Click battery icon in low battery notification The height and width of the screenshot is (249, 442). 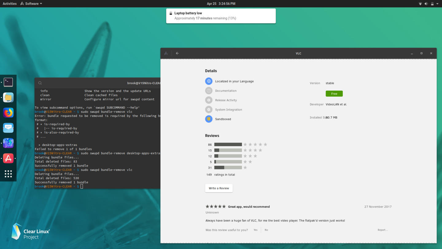(x=171, y=13)
